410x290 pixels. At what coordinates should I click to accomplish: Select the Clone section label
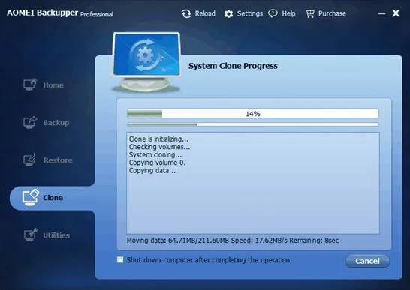tap(53, 198)
